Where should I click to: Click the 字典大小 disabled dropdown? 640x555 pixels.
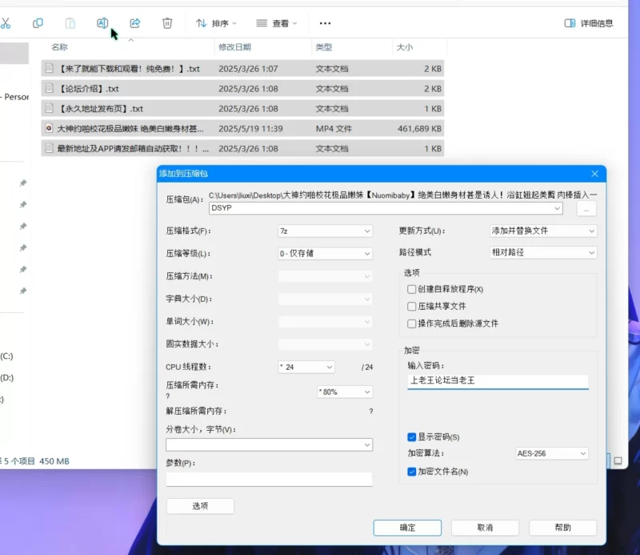(x=325, y=300)
